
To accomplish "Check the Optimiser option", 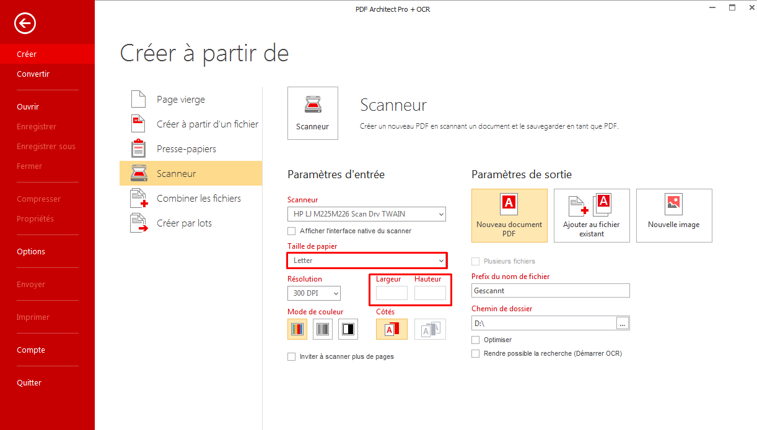I will click(475, 340).
